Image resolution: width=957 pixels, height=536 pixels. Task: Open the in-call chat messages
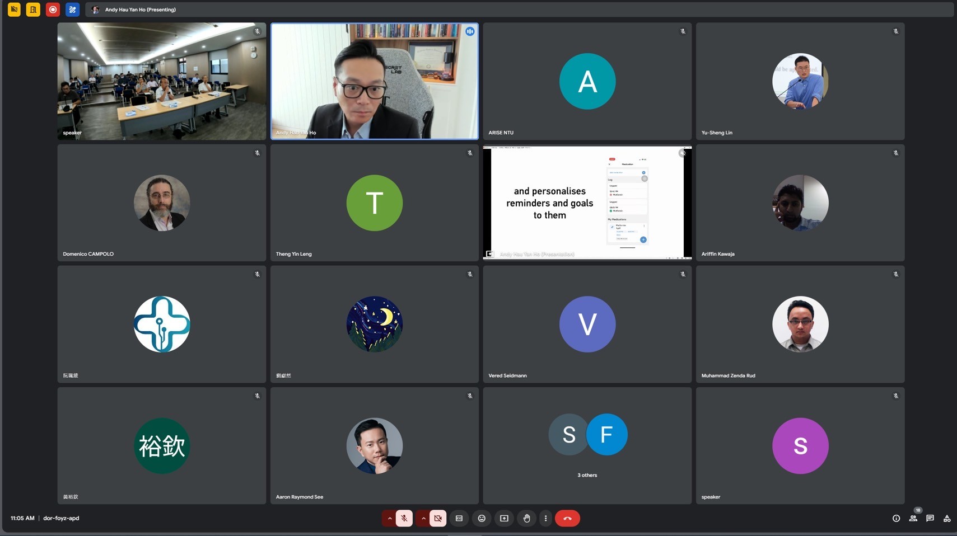[930, 518]
